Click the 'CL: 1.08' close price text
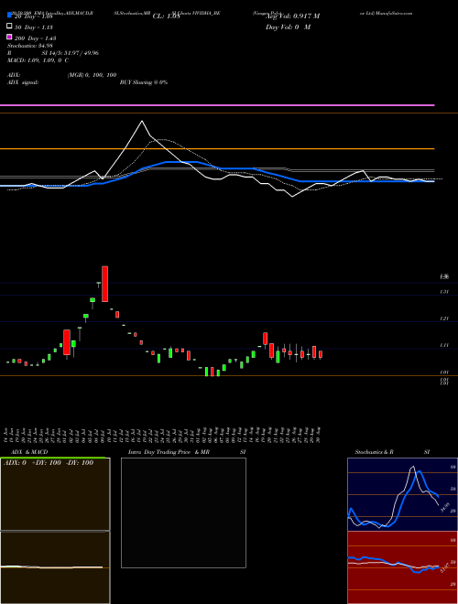The image size is (458, 604). point(166,16)
